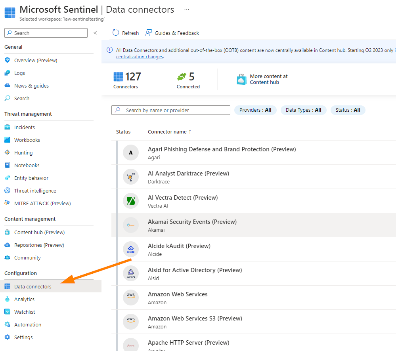Click the Notebooks icon

(x=7, y=165)
